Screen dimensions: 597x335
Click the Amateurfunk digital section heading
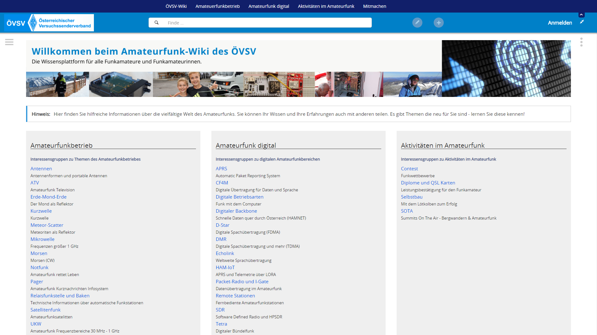point(246,146)
